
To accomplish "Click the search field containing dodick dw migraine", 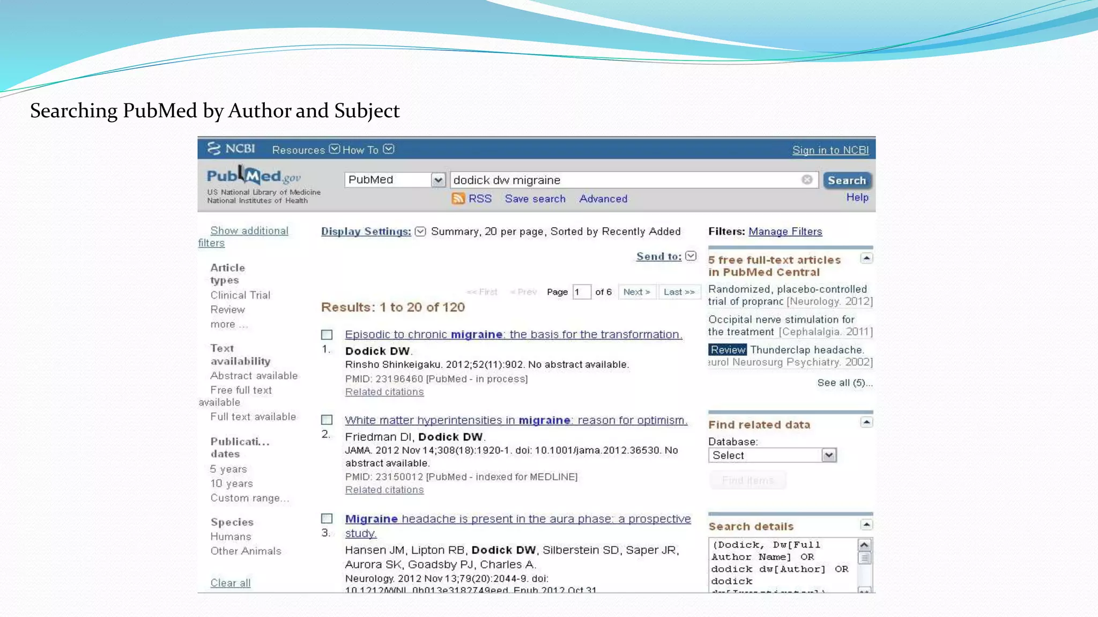I will pos(634,180).
